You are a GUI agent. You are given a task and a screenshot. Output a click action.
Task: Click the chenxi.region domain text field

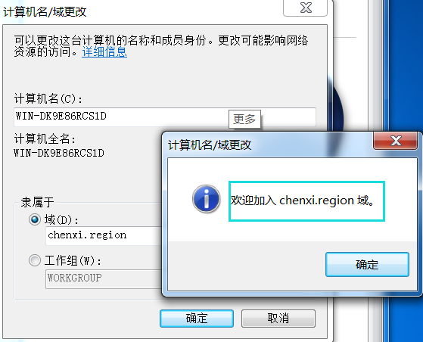coord(104,236)
